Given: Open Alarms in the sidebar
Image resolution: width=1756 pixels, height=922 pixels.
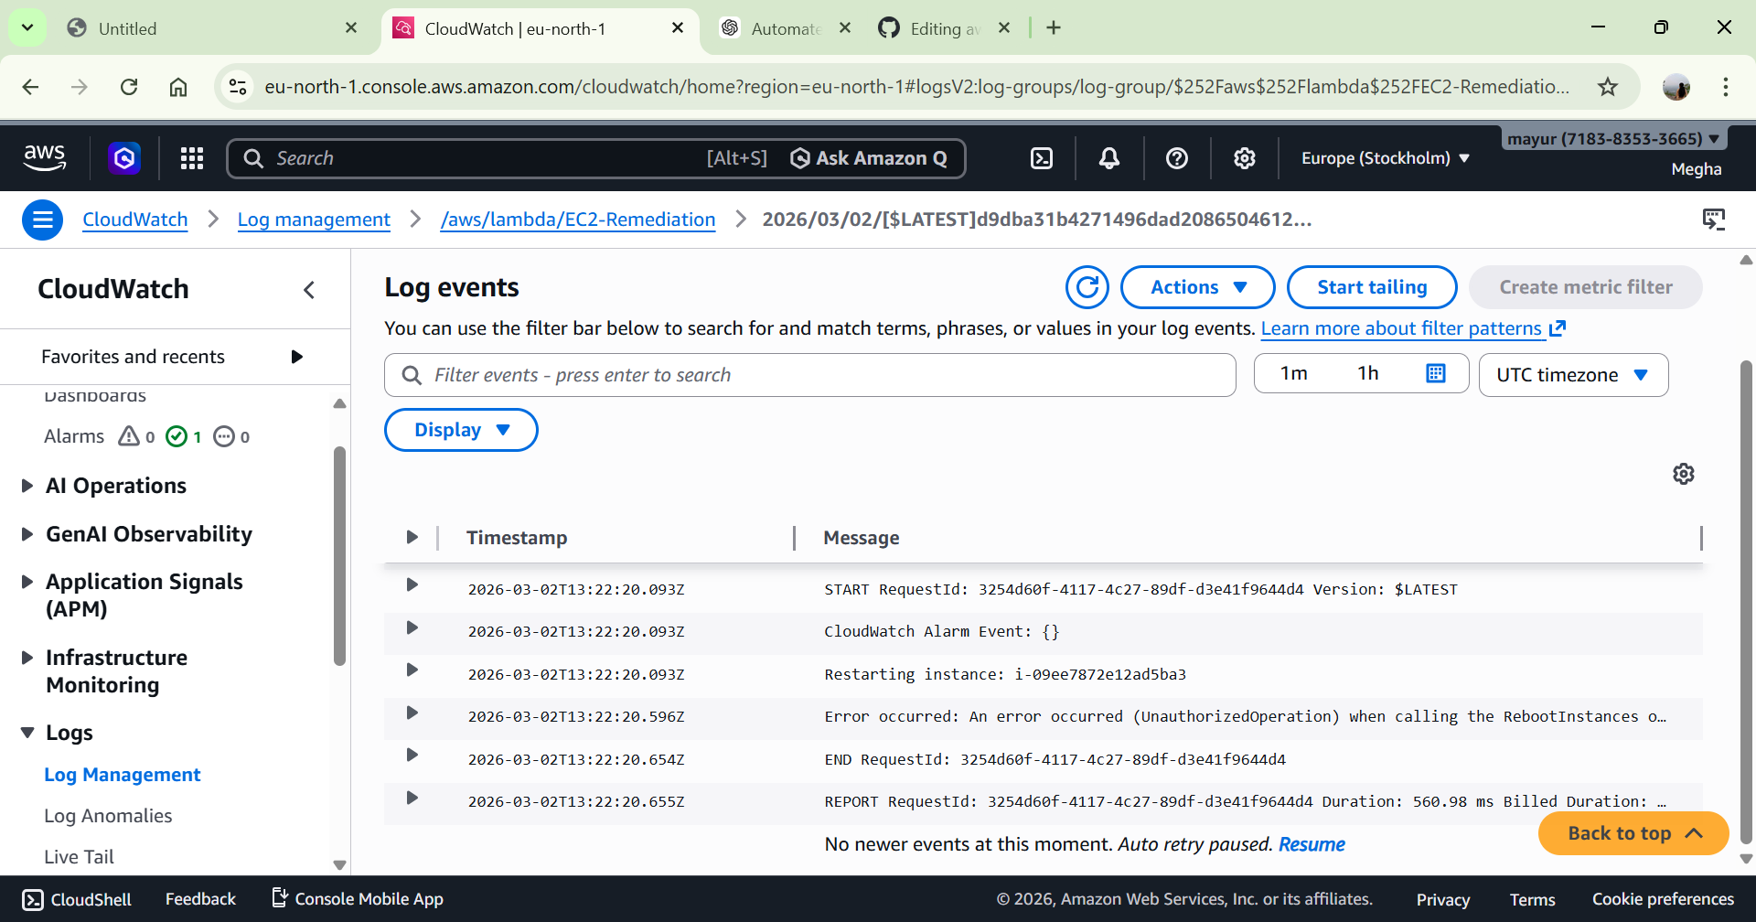Looking at the screenshot, I should coord(74,436).
